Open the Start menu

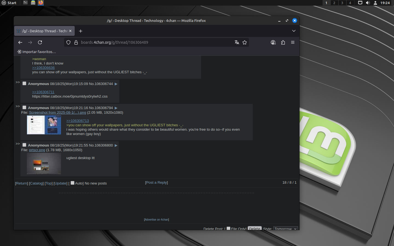pos(9,3)
